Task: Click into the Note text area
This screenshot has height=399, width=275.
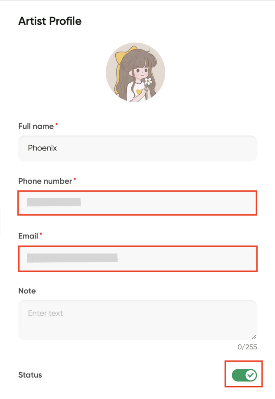Action: coord(137,320)
